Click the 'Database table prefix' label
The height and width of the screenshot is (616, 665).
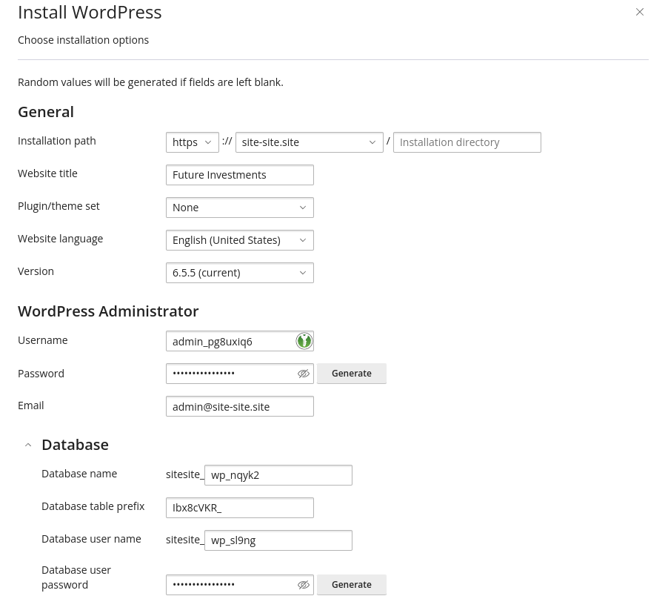point(93,506)
